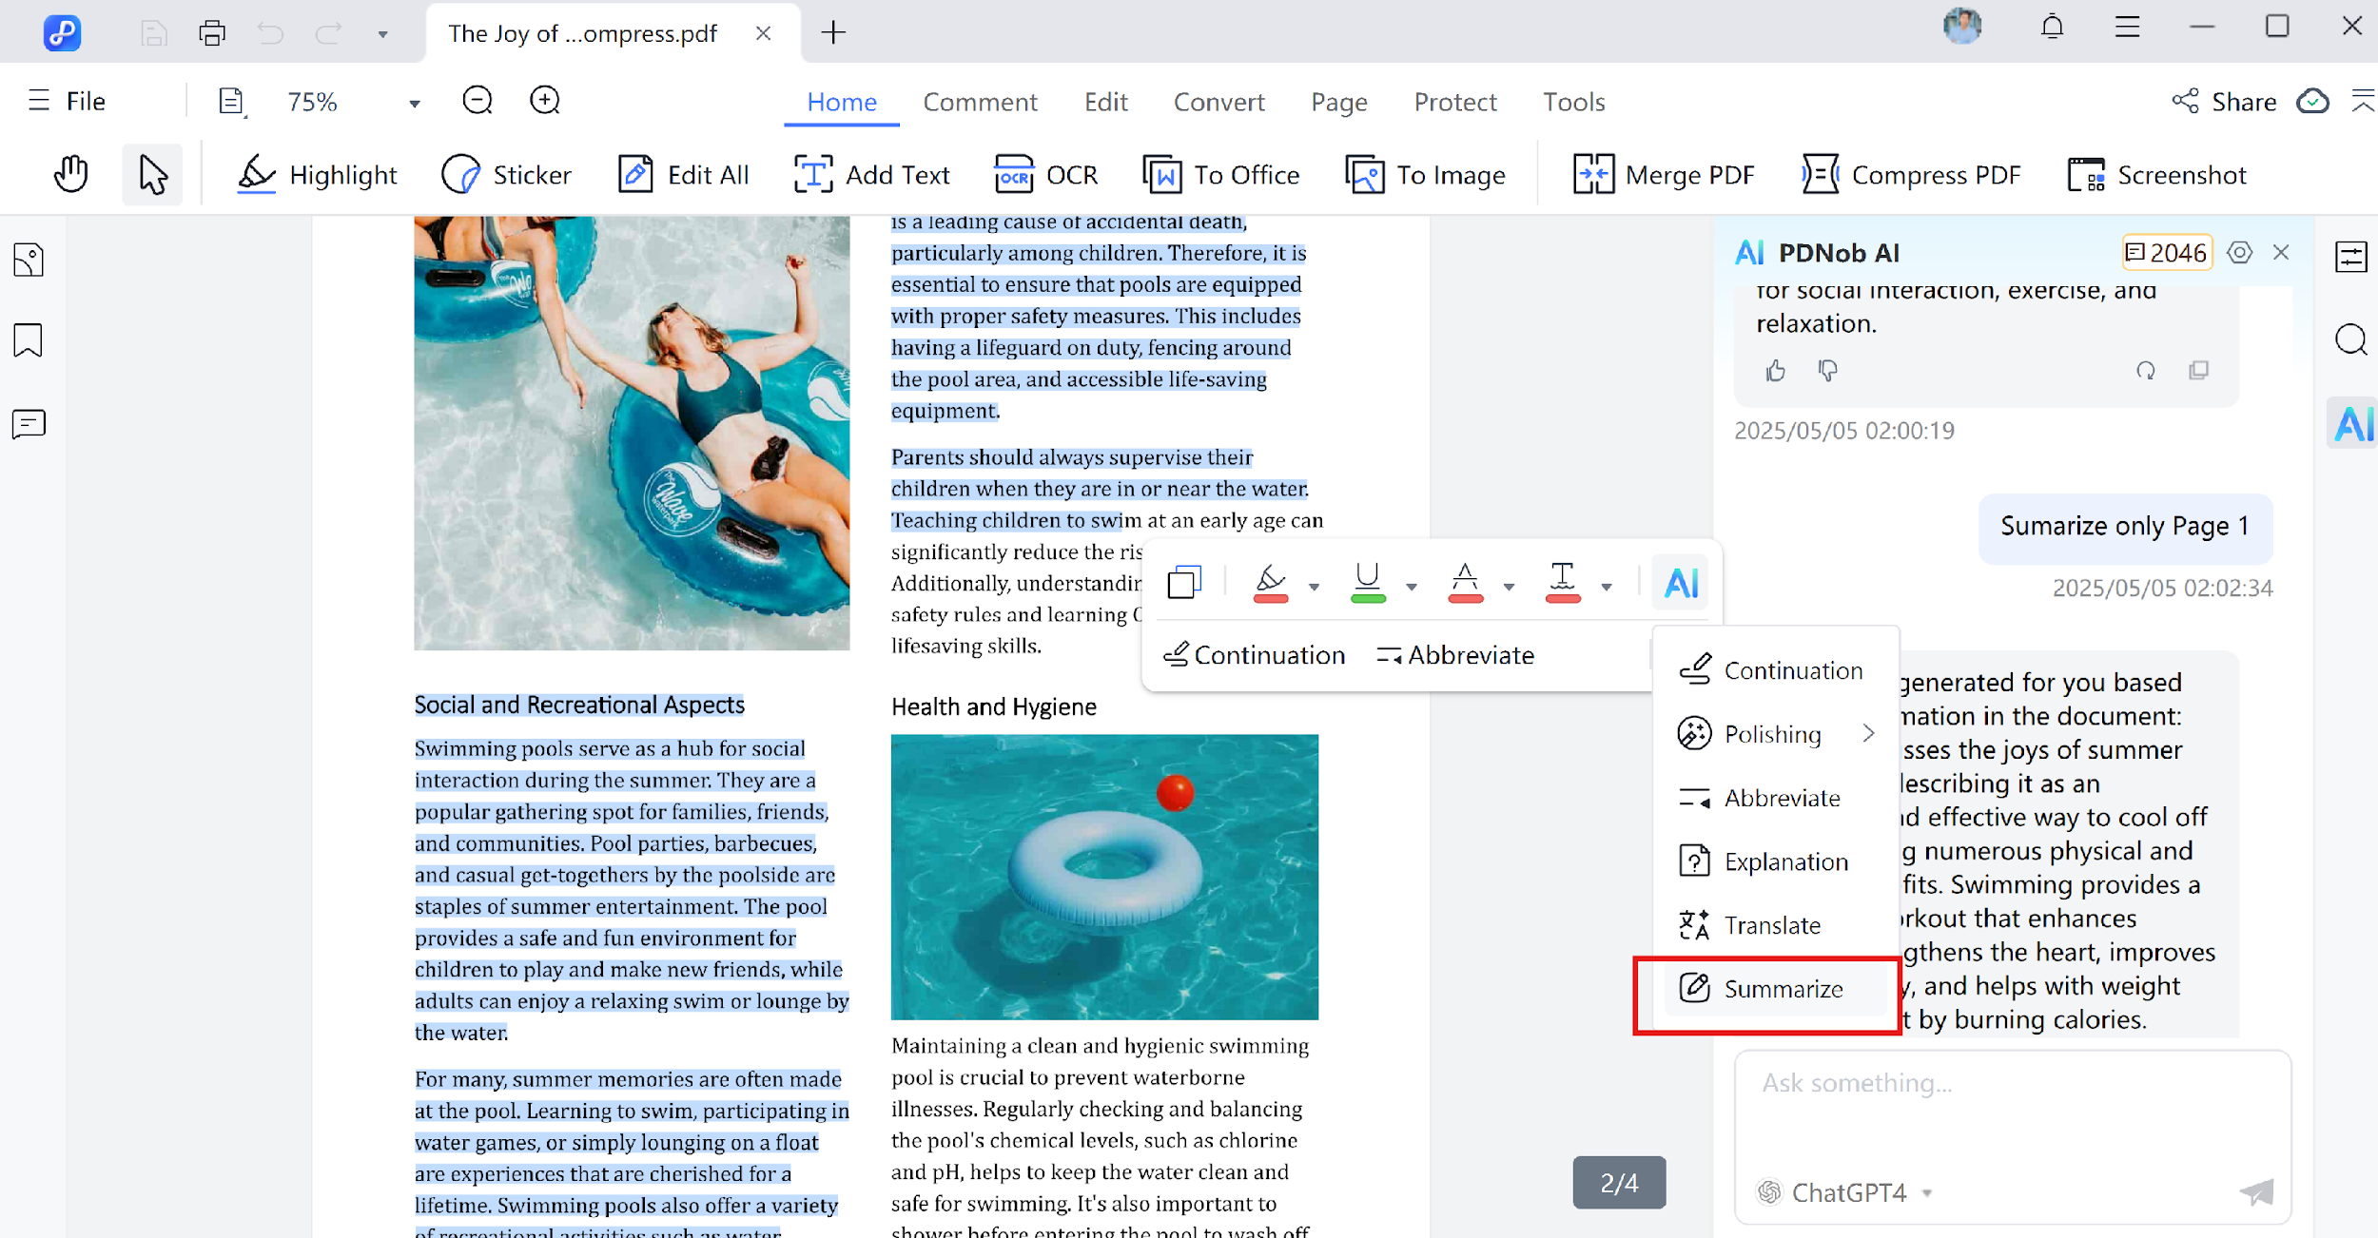Copy selected text in floating toolbar
This screenshot has height=1238, width=2378.
tap(1183, 582)
